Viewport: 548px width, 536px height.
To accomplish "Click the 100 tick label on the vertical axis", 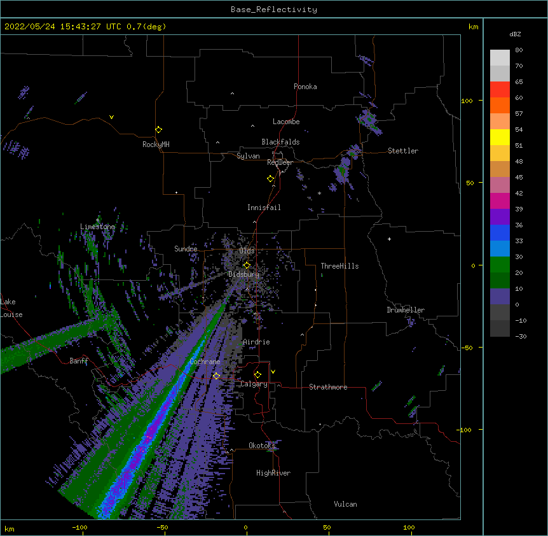I will tap(467, 101).
